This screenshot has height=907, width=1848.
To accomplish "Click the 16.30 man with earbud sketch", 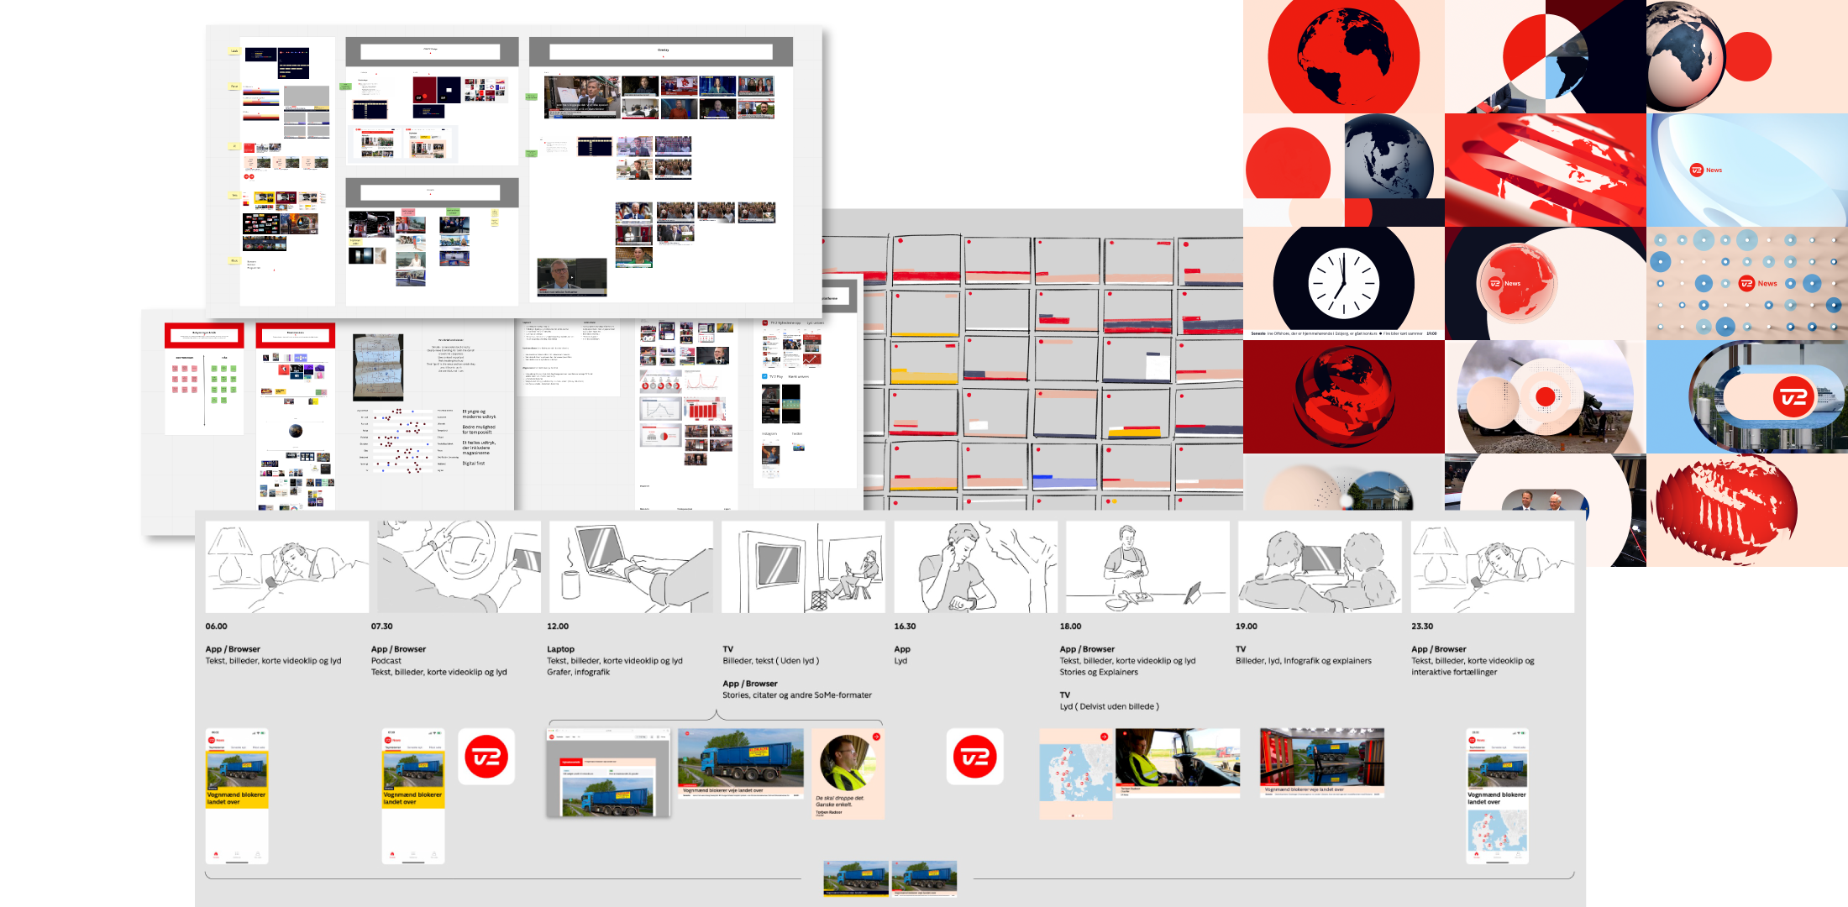I will (x=975, y=567).
